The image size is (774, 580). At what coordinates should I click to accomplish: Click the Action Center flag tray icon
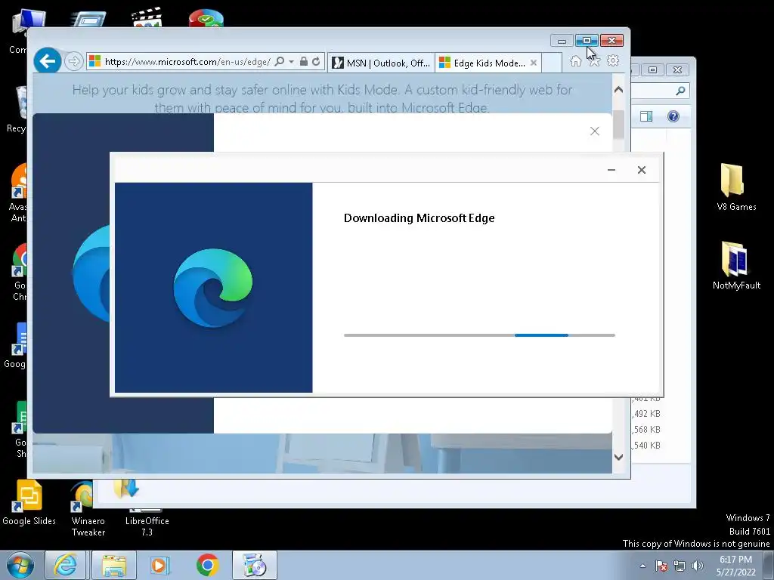tap(661, 566)
